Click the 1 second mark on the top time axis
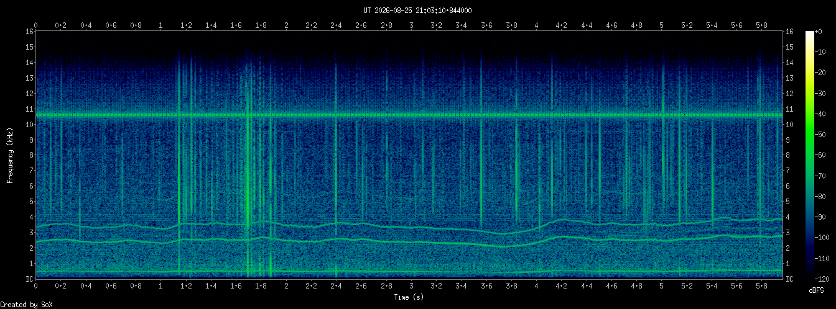 coord(161,25)
